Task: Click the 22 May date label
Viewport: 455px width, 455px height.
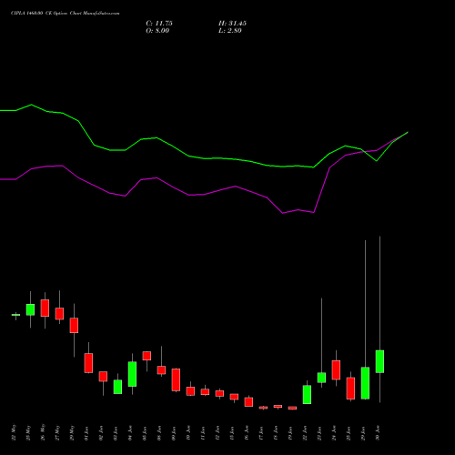Action: point(14,433)
